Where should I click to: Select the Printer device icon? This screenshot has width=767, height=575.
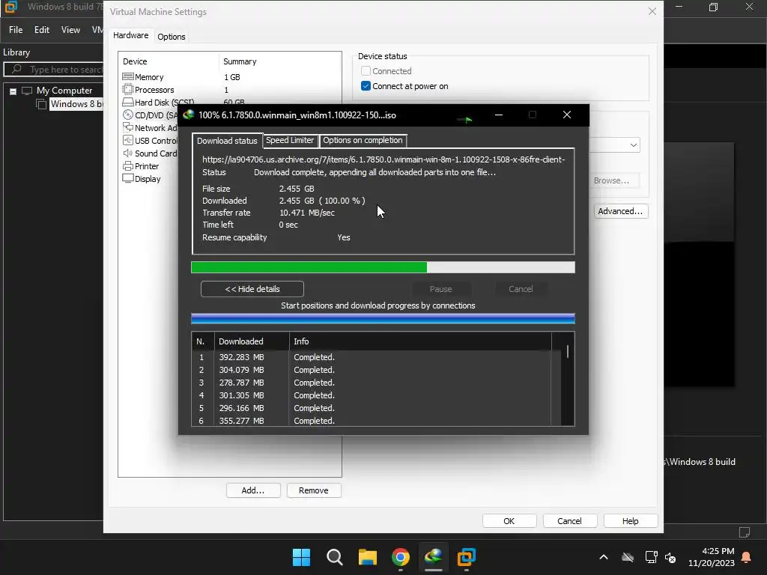pyautogui.click(x=127, y=165)
